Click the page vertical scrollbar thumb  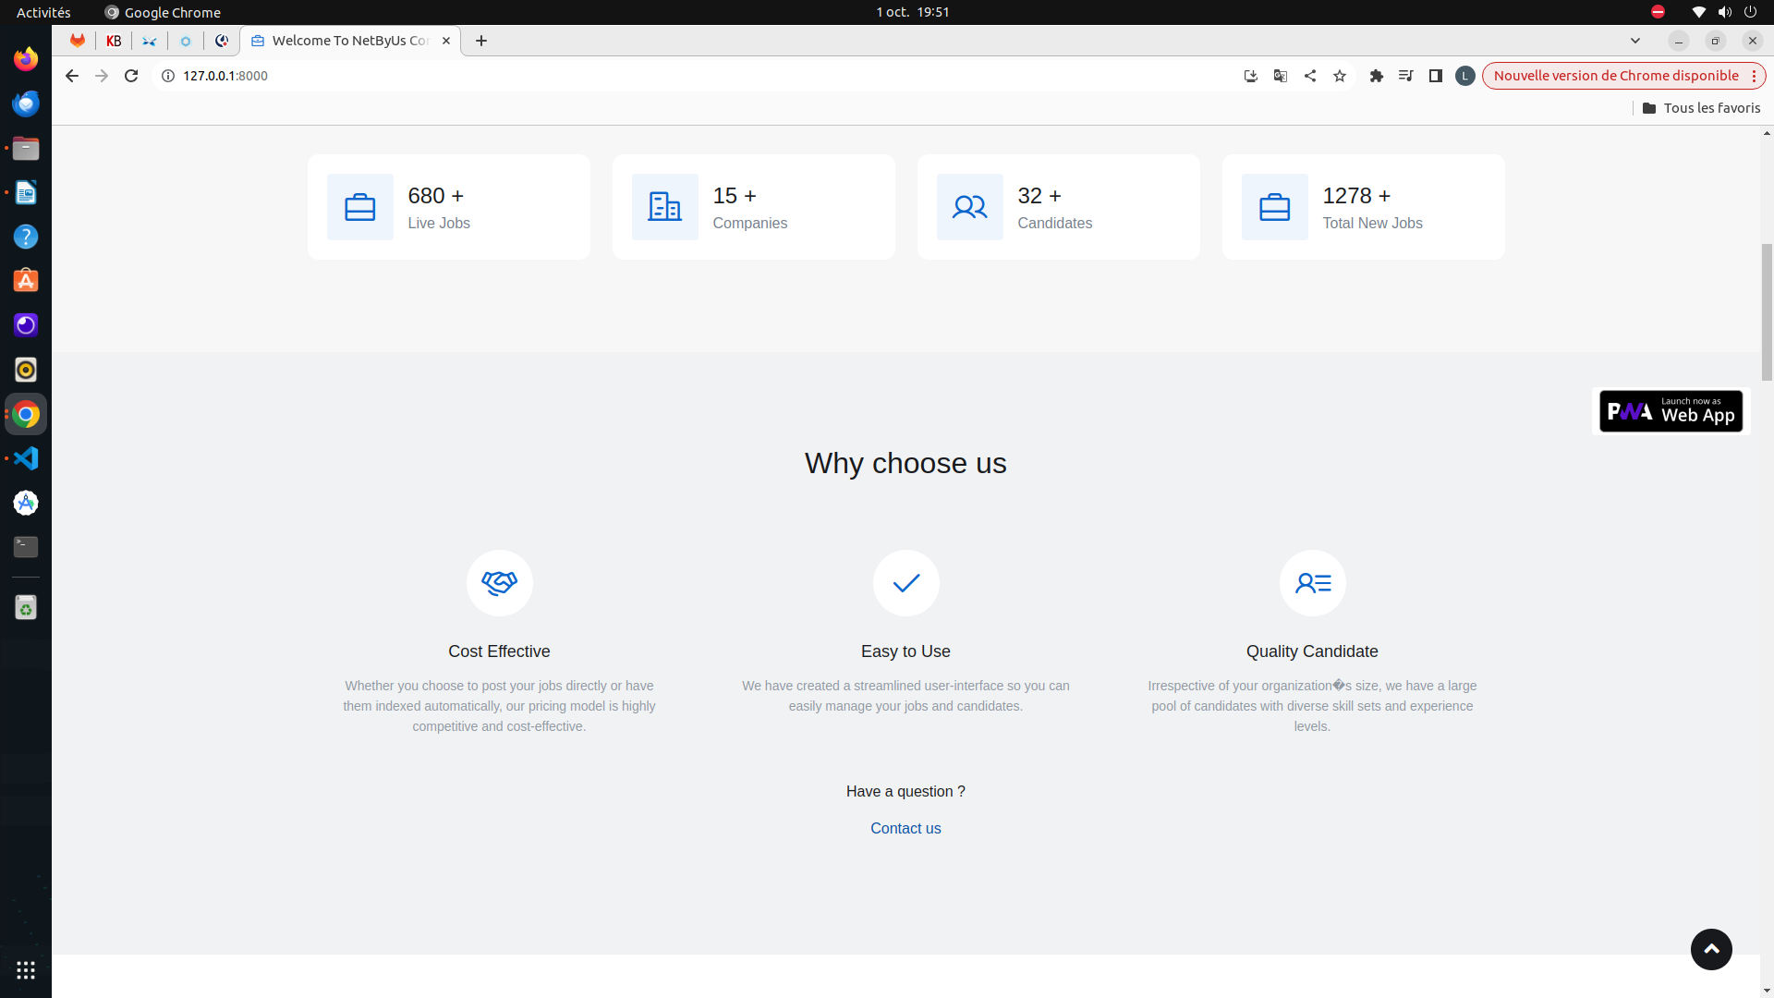click(x=1767, y=312)
